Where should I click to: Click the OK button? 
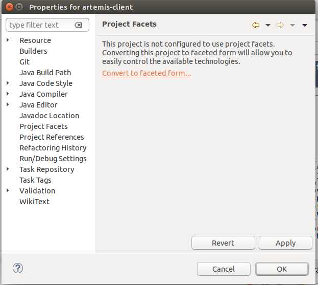[282, 269]
